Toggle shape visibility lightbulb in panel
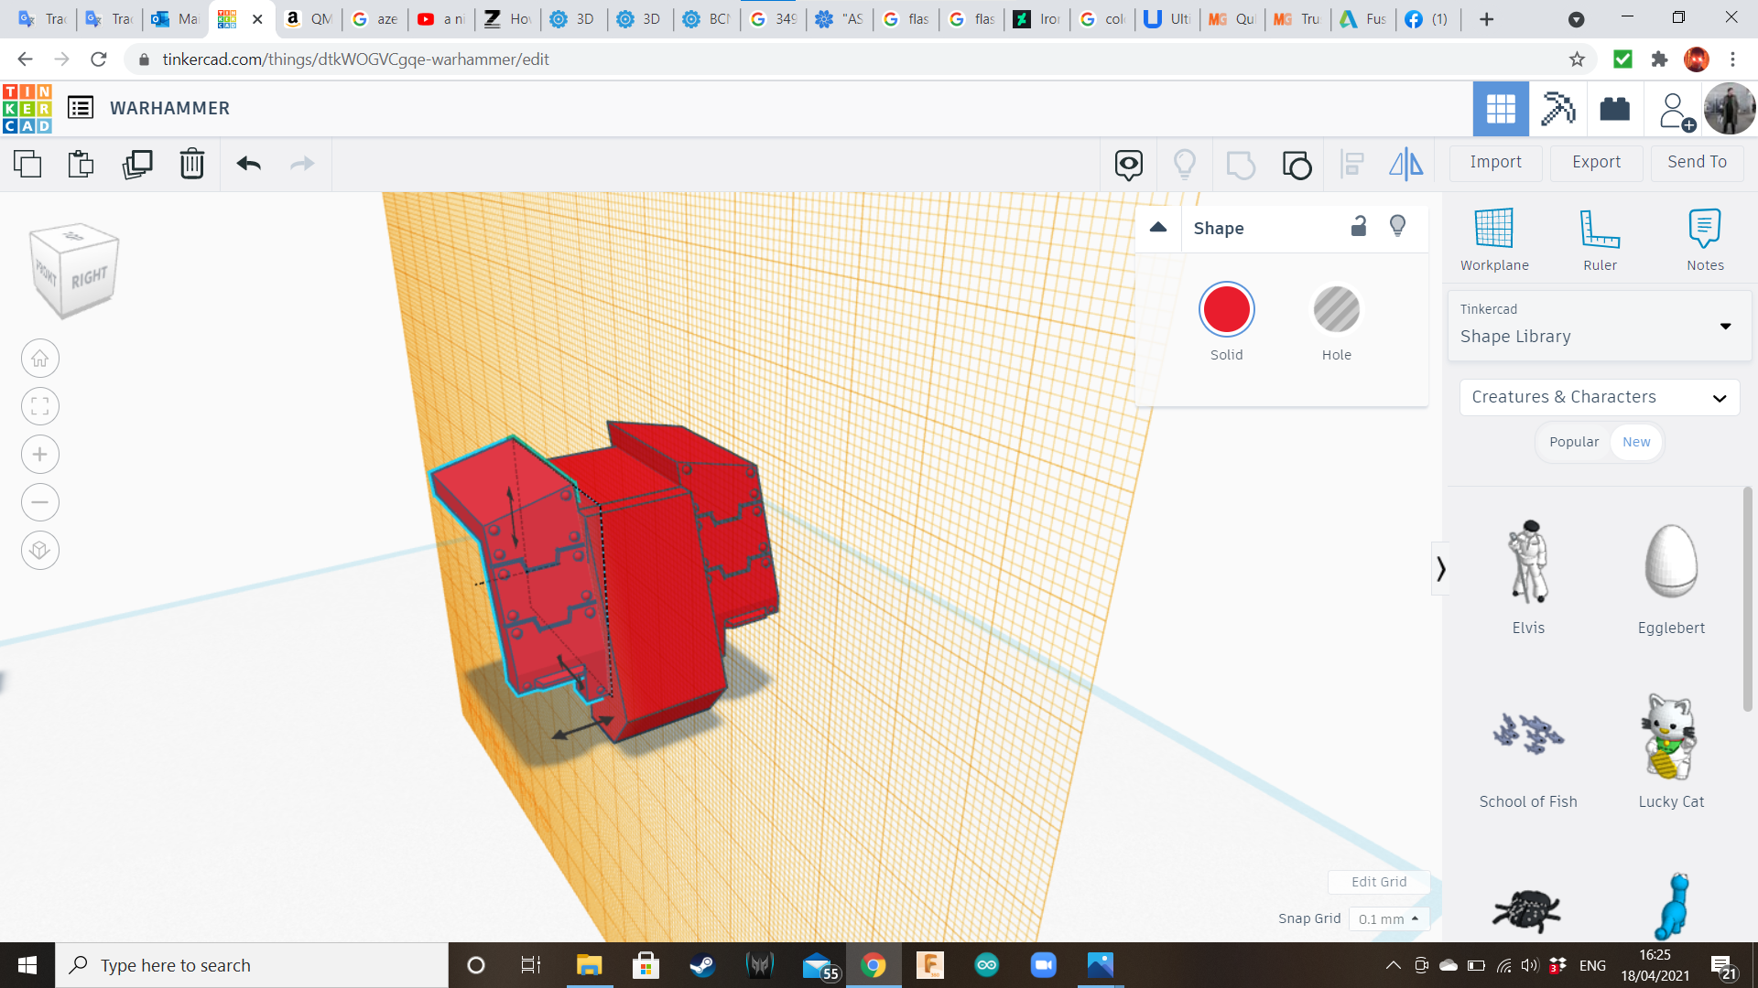Image resolution: width=1758 pixels, height=988 pixels. (x=1397, y=227)
